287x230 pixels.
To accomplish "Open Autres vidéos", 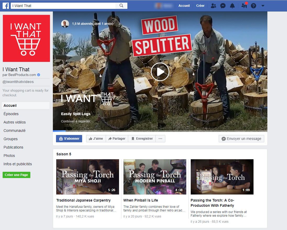I will coord(15,122).
